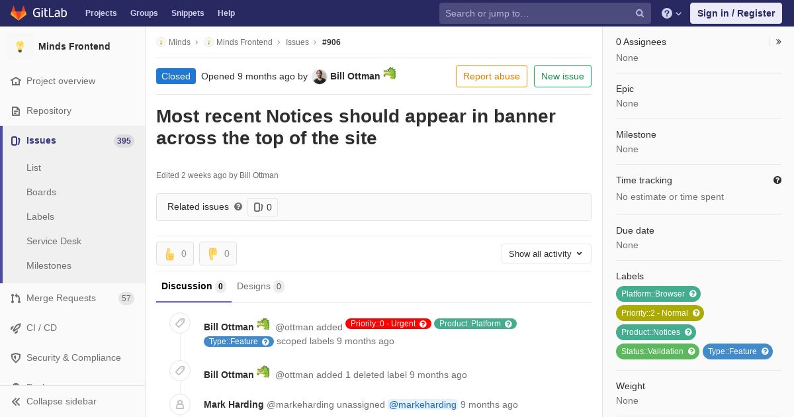The image size is (794, 417).
Task: Click the Issues breadcrumb link
Action: coord(297,42)
